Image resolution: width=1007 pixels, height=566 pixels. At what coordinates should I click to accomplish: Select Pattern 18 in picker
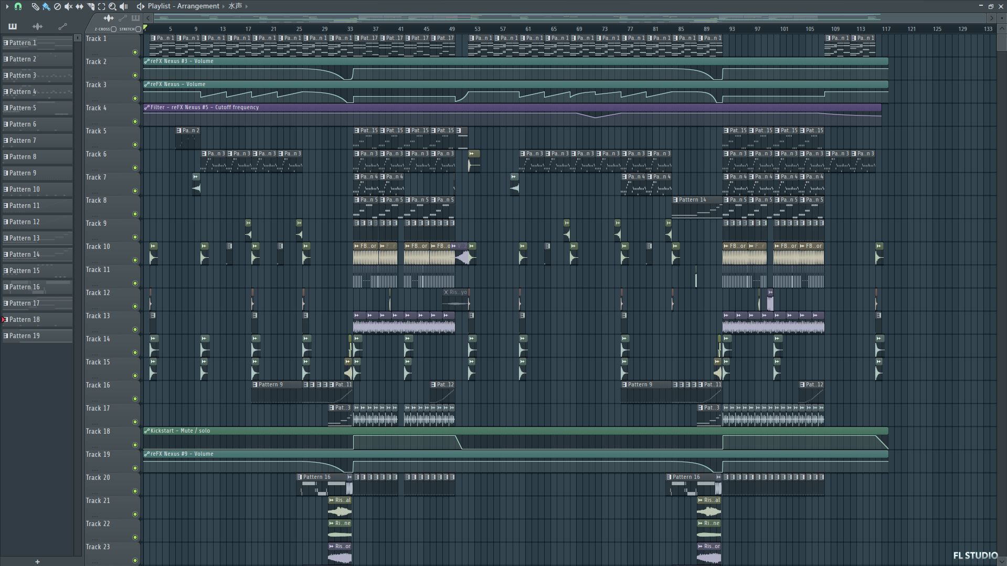pos(37,320)
